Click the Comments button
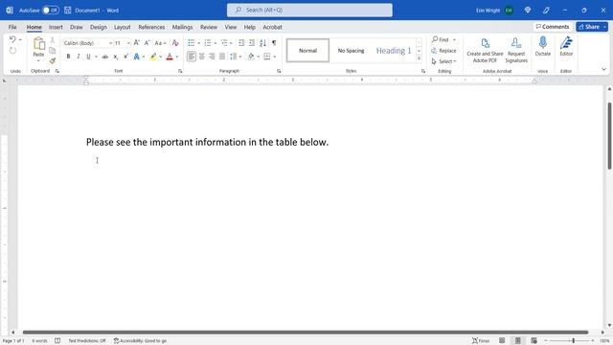 (x=553, y=27)
